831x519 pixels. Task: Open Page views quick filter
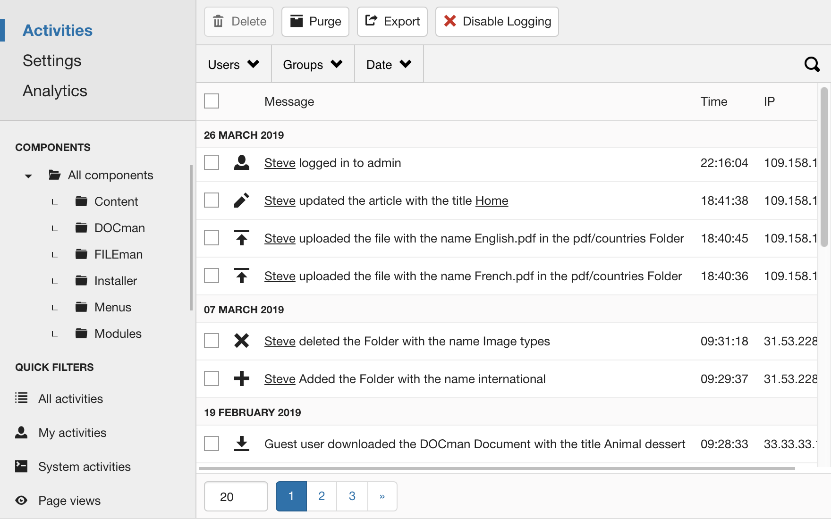pyautogui.click(x=69, y=501)
